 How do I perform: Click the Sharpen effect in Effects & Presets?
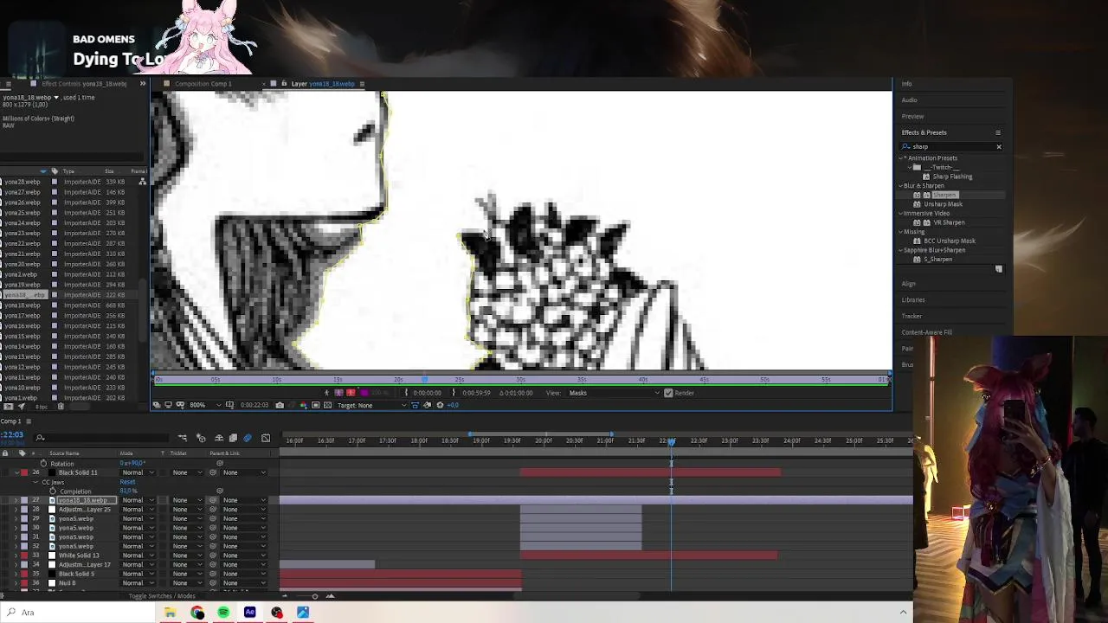pyautogui.click(x=944, y=195)
